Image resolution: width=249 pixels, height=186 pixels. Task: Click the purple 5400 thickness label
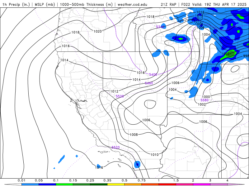153,74
